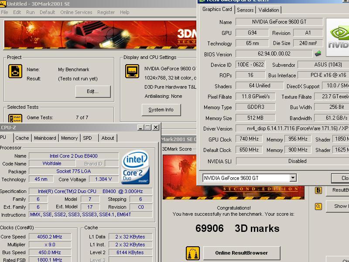Open the Online Services menu
Image resolution: width=349 pixels, height=262 pixels.
coord(76,12)
